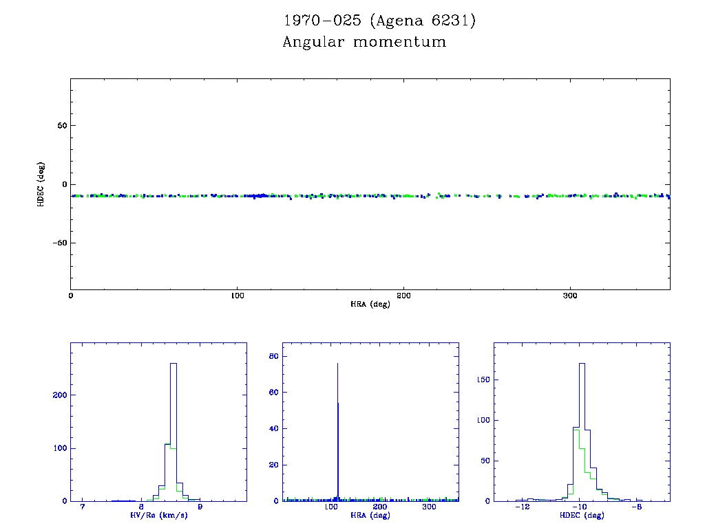This screenshot has height=528, width=705.
Task: Click the "300" tick label on scatter plot x-axis
Action: [x=570, y=296]
